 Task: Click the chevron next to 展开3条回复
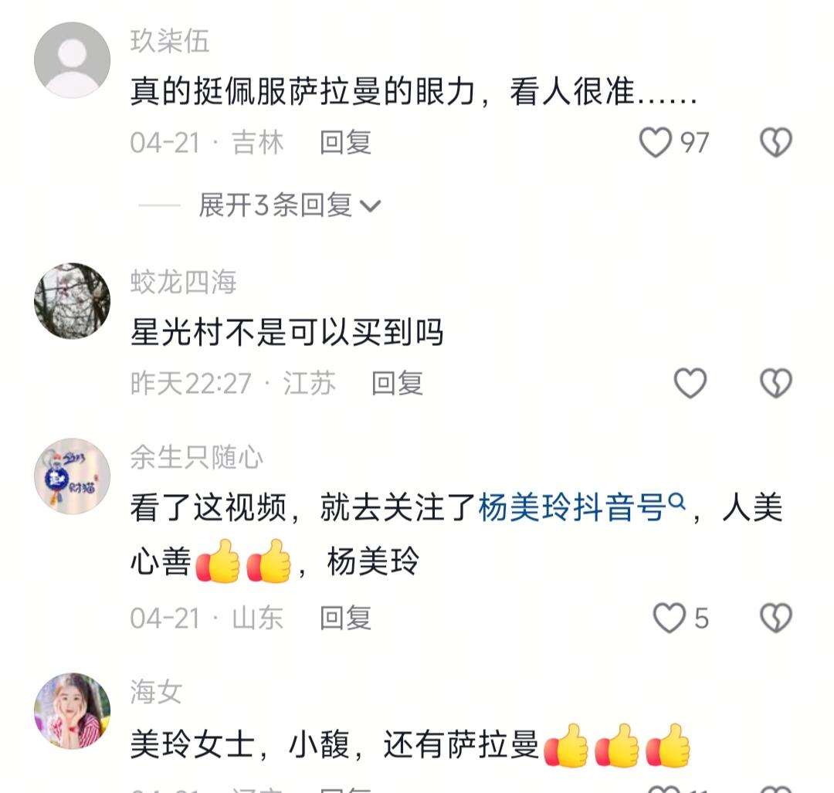click(370, 206)
